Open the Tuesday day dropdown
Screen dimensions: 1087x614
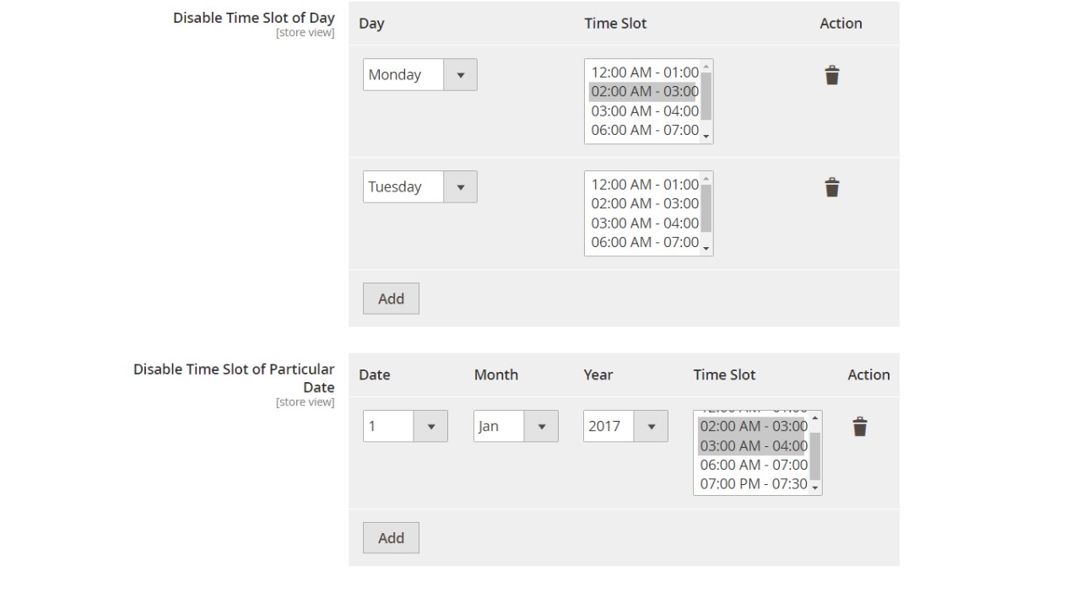(420, 187)
